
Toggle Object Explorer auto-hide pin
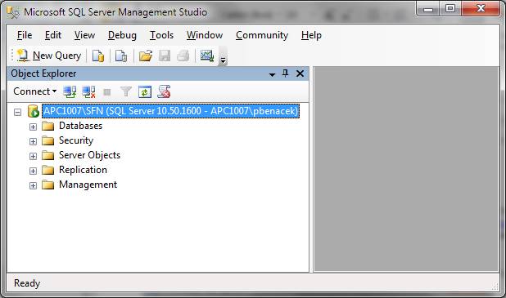click(x=285, y=73)
